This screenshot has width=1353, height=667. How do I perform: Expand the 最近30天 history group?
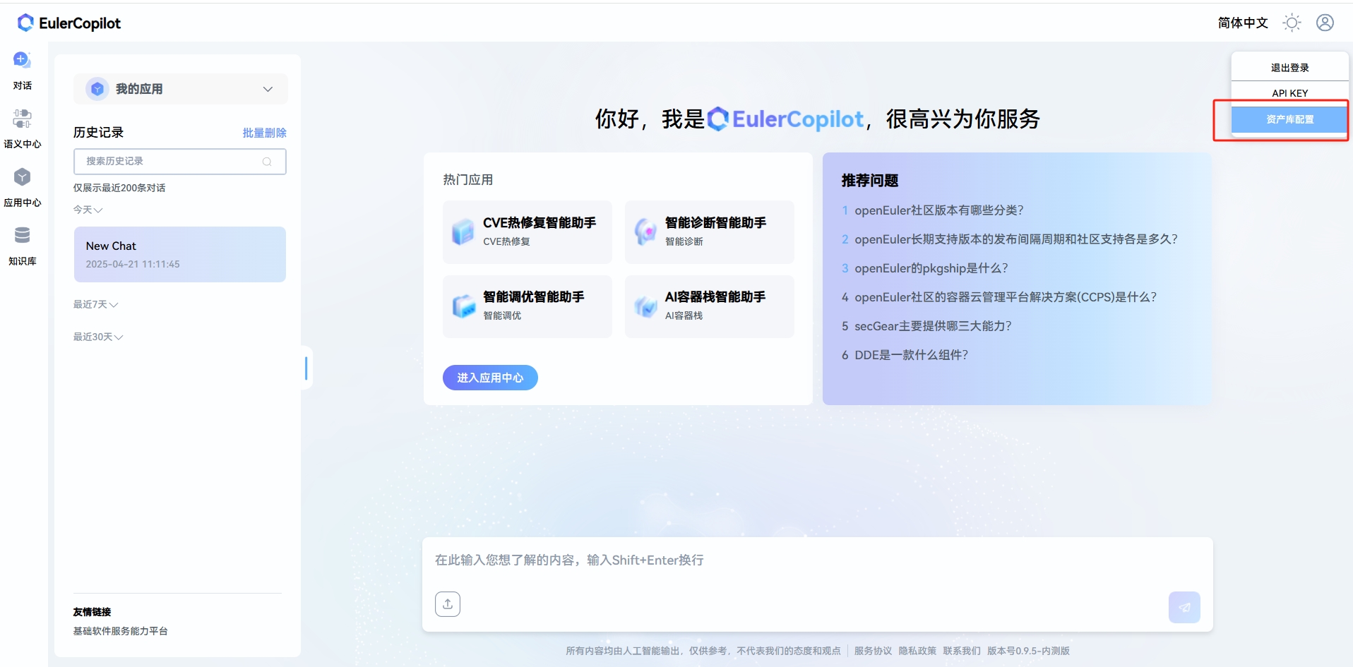tap(98, 337)
